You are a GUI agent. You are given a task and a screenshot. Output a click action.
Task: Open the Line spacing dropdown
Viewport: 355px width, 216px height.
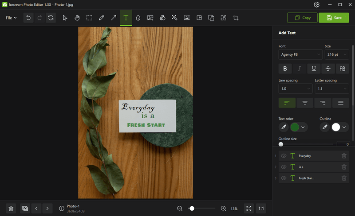click(296, 89)
